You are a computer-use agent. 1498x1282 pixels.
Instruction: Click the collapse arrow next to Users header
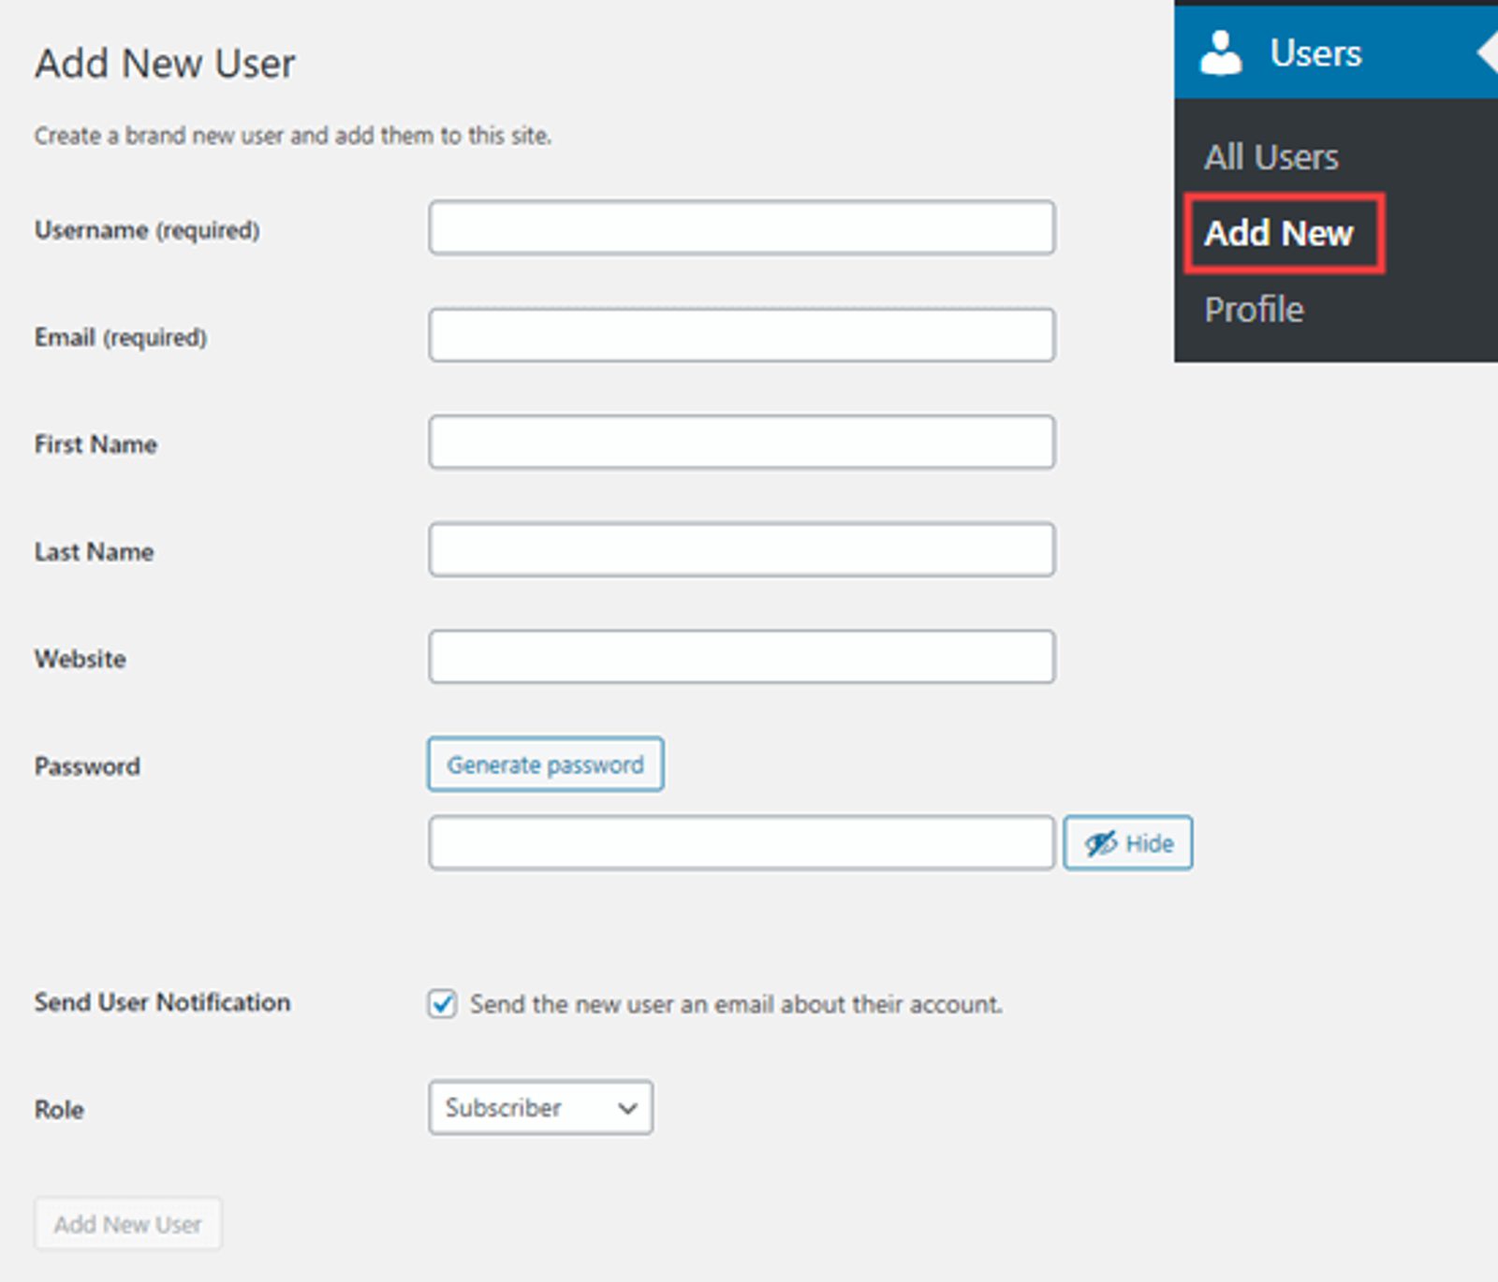[x=1490, y=53]
